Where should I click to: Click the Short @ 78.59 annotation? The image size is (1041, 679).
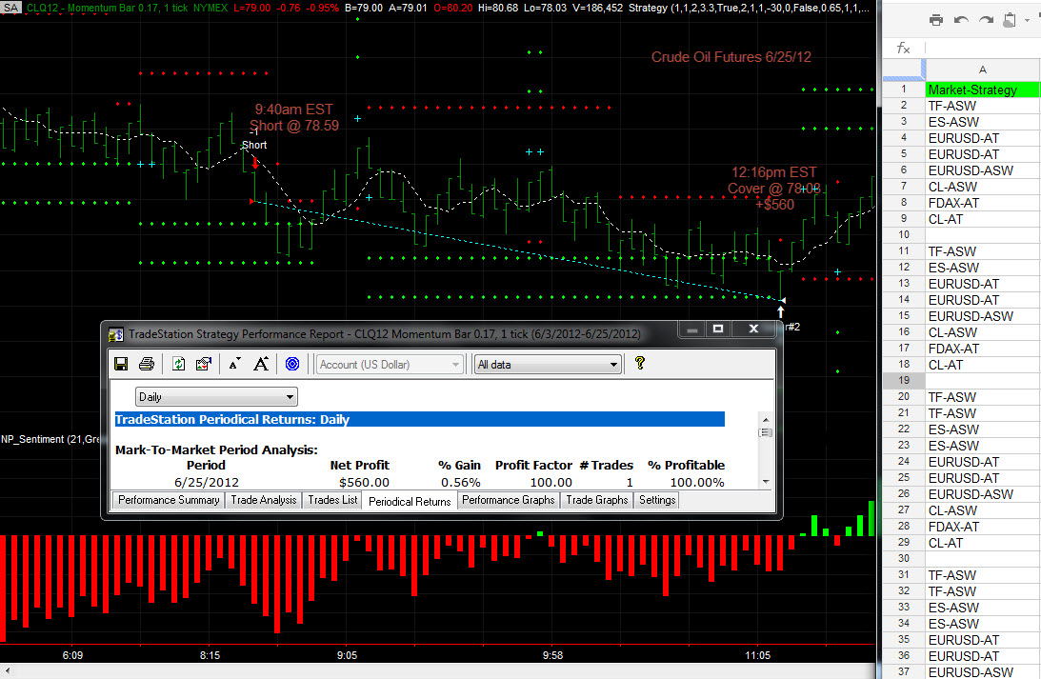click(x=294, y=126)
